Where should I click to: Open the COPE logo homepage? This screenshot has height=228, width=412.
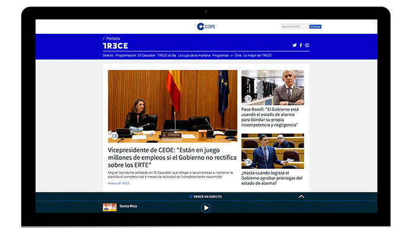tap(206, 27)
